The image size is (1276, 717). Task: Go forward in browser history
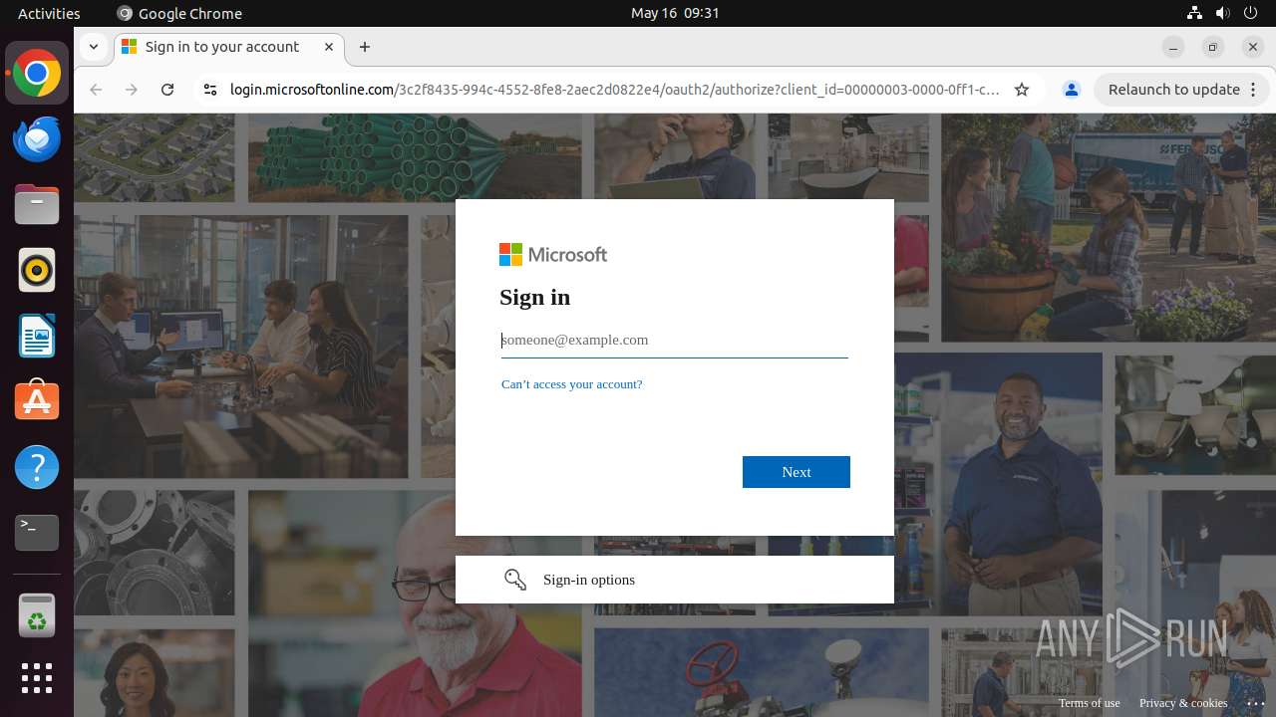click(x=132, y=90)
